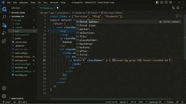
Task: Choose placeholder: suggestion
Action: [x=128, y=40]
